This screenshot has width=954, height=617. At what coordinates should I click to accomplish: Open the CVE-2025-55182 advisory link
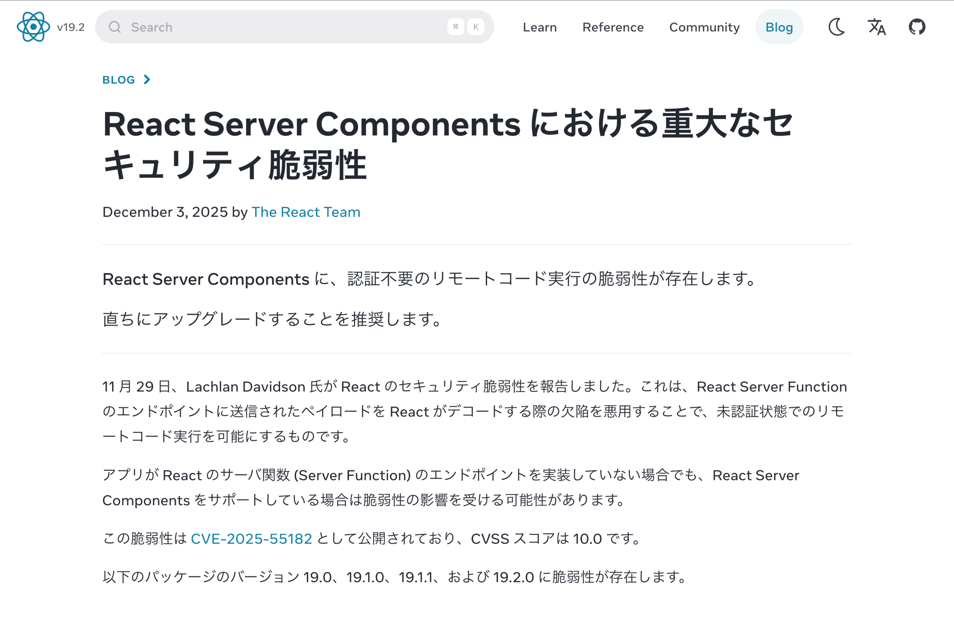point(251,538)
